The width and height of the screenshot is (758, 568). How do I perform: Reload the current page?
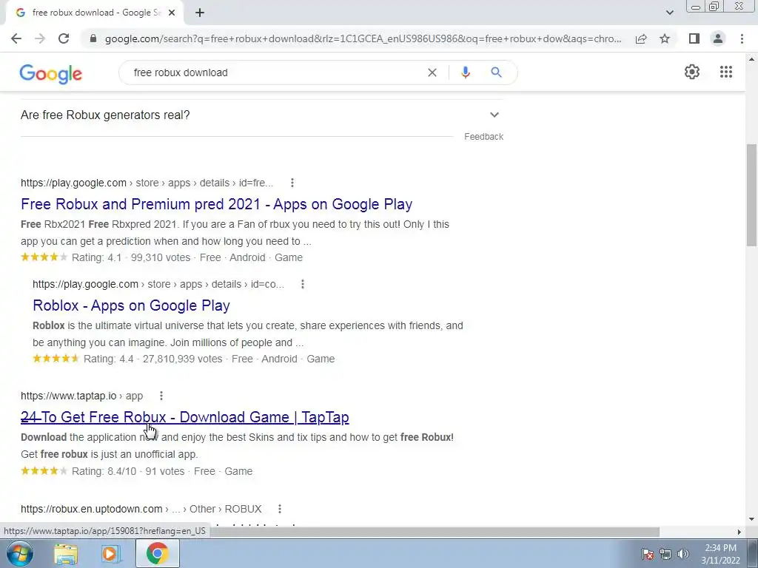tap(64, 38)
